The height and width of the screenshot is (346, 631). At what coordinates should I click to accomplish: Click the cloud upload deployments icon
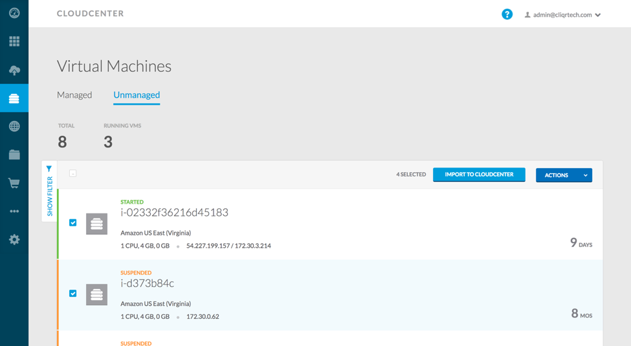pyautogui.click(x=14, y=70)
